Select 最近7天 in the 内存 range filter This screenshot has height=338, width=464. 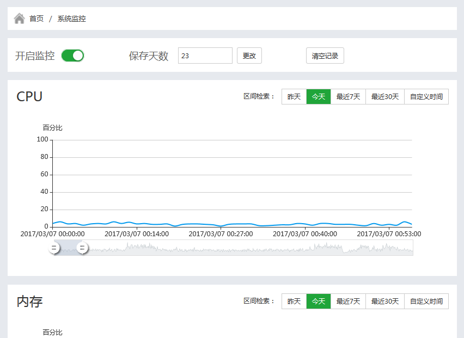point(348,301)
